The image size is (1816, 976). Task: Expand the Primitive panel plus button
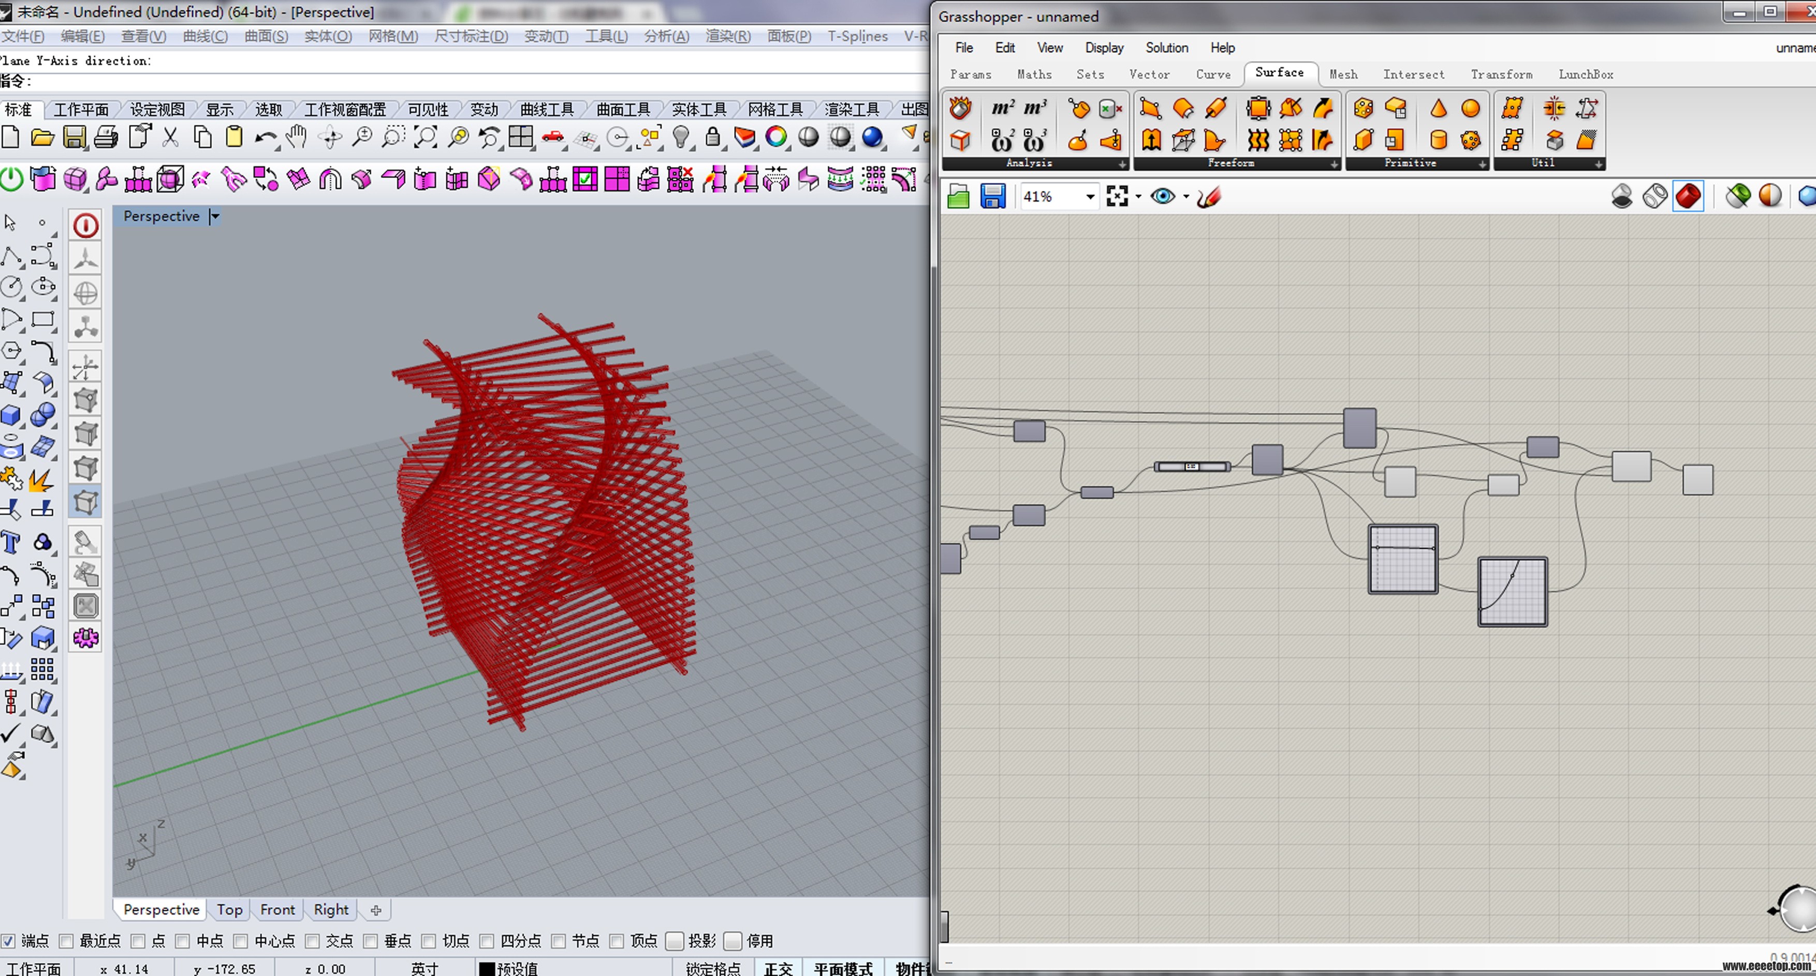click(x=1482, y=164)
